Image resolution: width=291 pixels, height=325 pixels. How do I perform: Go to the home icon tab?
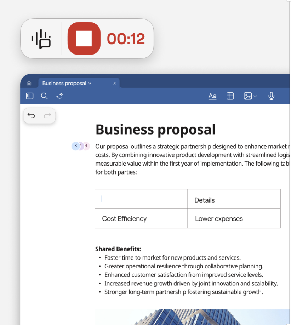click(29, 83)
